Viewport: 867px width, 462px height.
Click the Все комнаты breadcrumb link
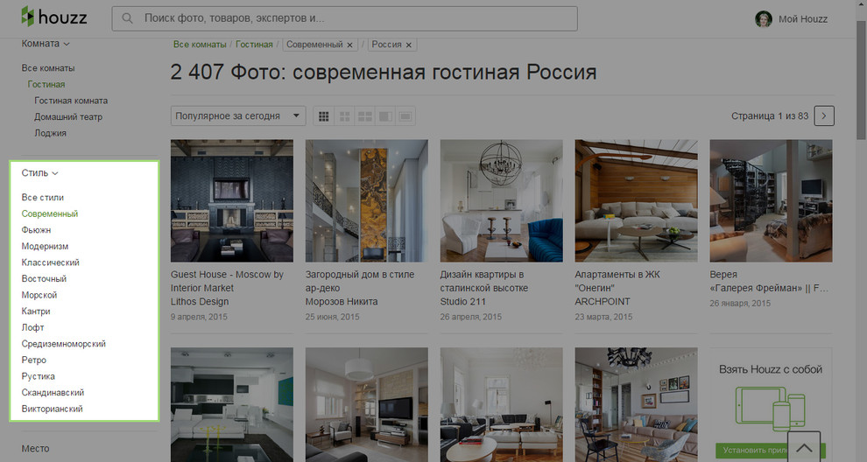(200, 45)
